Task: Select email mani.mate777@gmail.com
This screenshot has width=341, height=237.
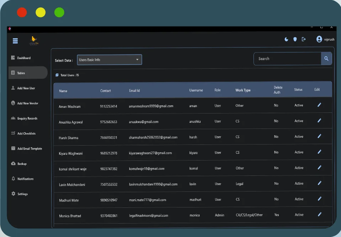Action: (x=148, y=200)
